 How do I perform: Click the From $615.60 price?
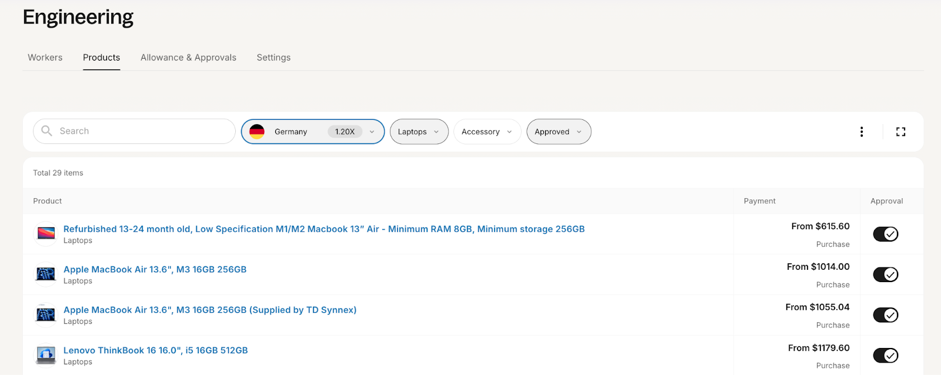[820, 226]
